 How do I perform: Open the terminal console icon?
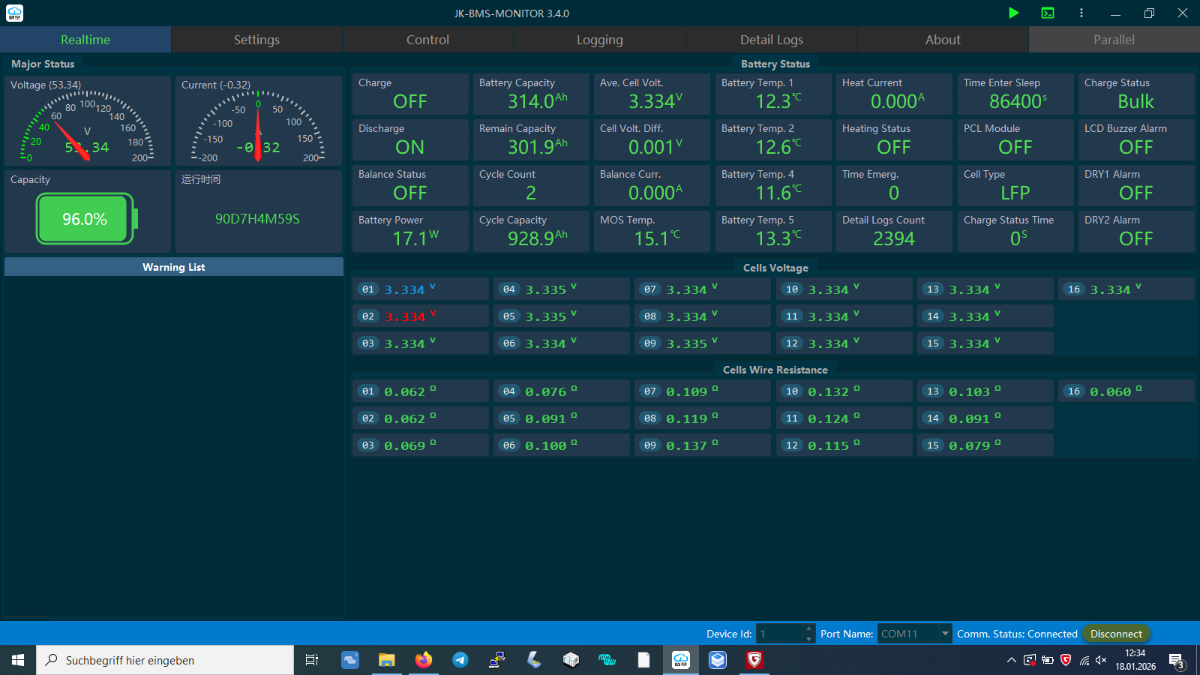tap(1048, 13)
